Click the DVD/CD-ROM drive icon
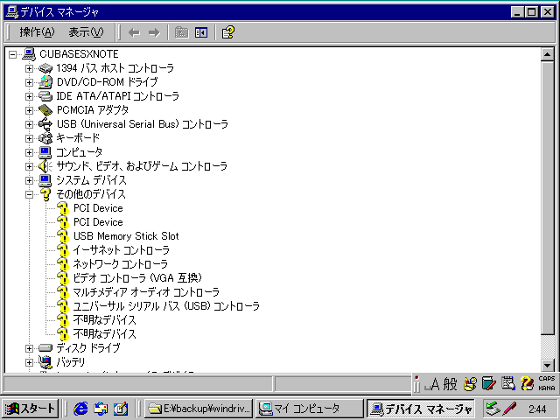 (x=45, y=81)
